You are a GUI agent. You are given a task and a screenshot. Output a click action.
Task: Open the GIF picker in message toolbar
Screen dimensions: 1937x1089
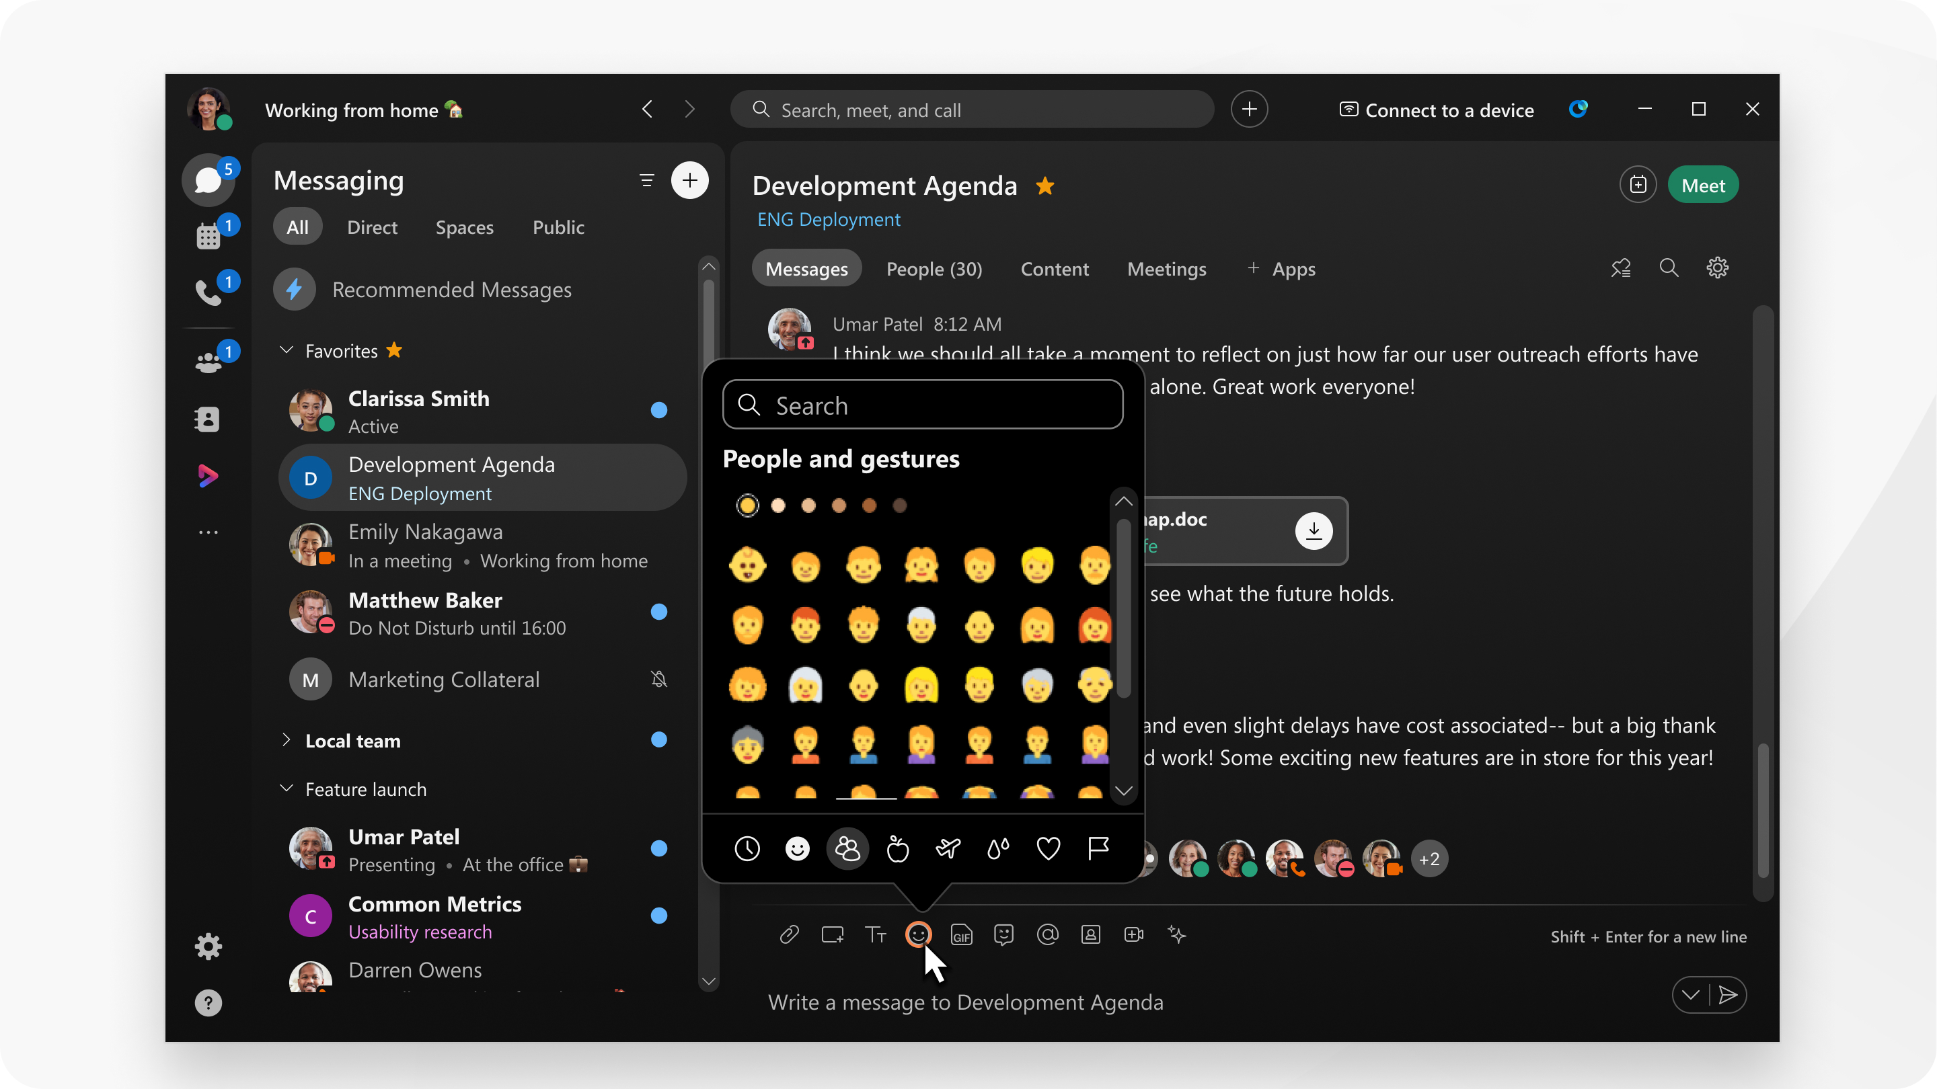[962, 935]
